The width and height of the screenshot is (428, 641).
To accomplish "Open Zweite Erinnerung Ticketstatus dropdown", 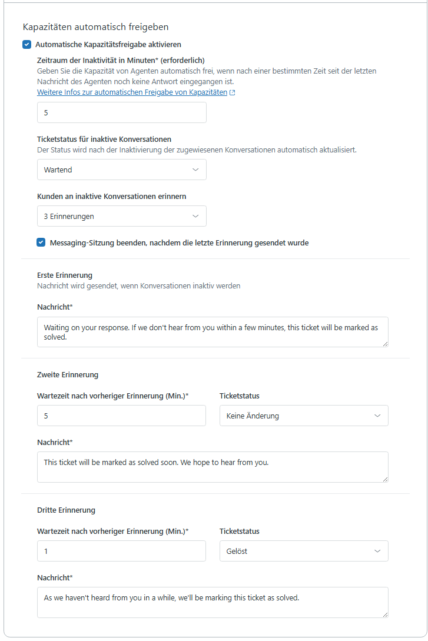I will [x=303, y=416].
